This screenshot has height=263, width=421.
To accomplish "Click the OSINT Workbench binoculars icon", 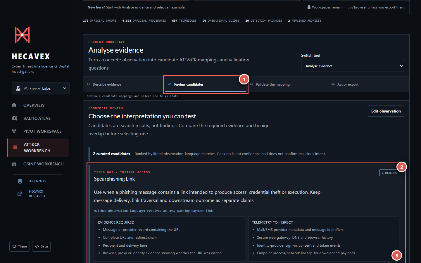I will (x=14, y=164).
